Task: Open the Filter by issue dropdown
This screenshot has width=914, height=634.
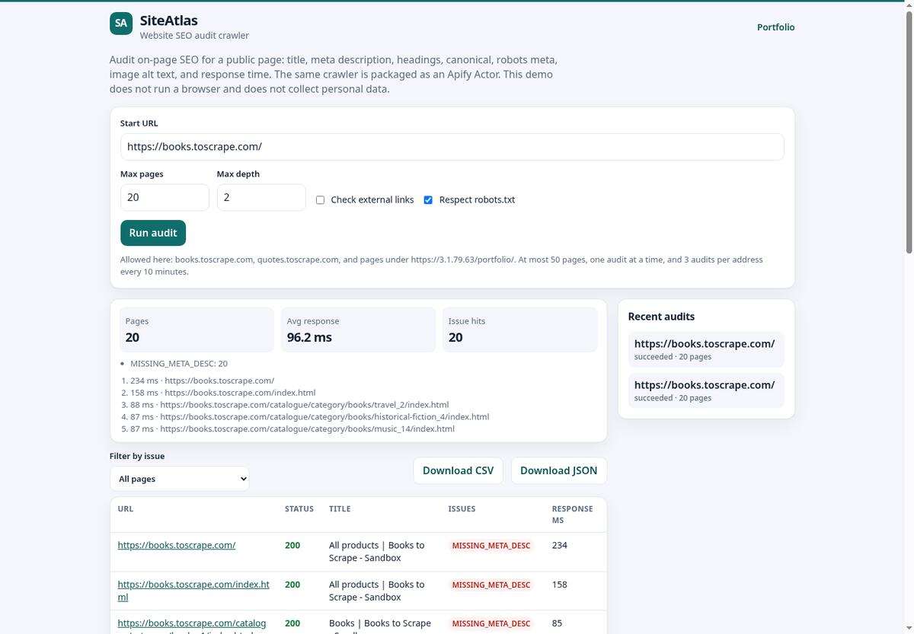Action: (x=179, y=479)
